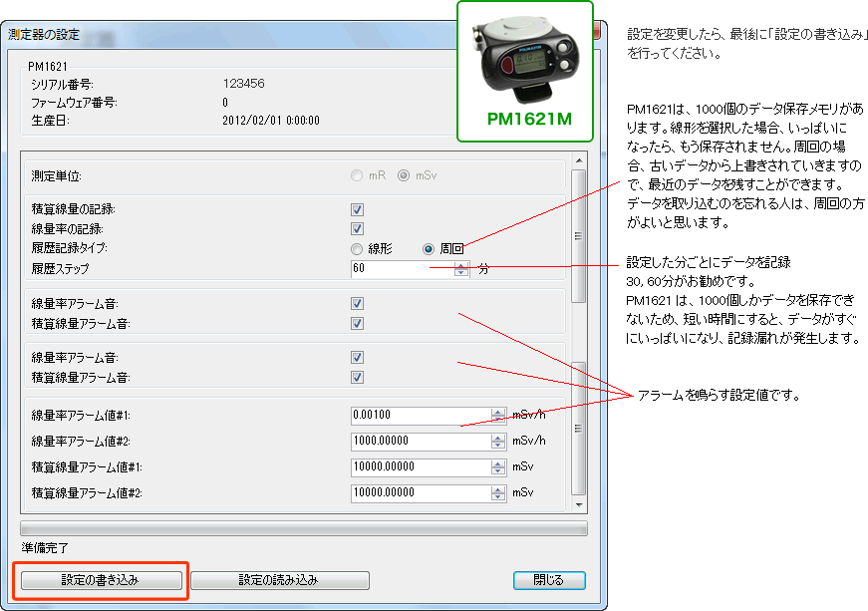Toggle 線量率の記録 checkbox
The width and height of the screenshot is (868, 611).
pyautogui.click(x=357, y=228)
